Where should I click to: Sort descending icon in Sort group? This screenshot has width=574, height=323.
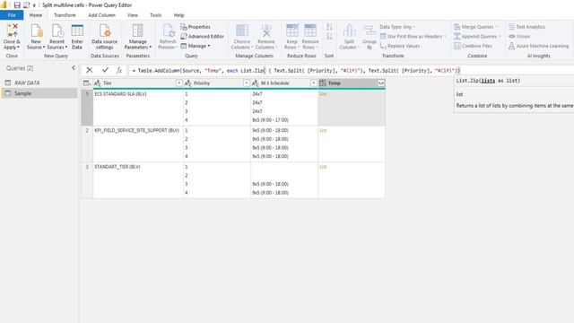point(329,36)
